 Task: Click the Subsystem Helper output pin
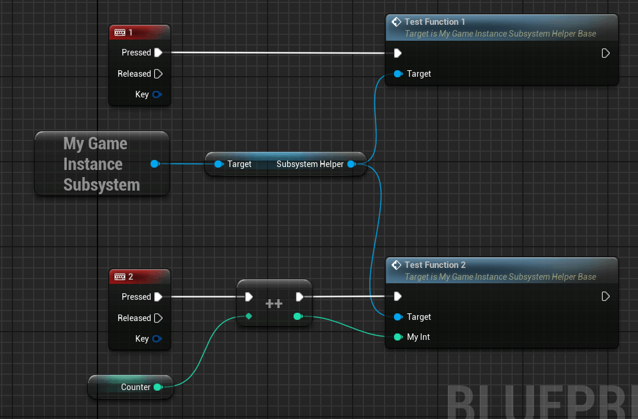(x=352, y=164)
